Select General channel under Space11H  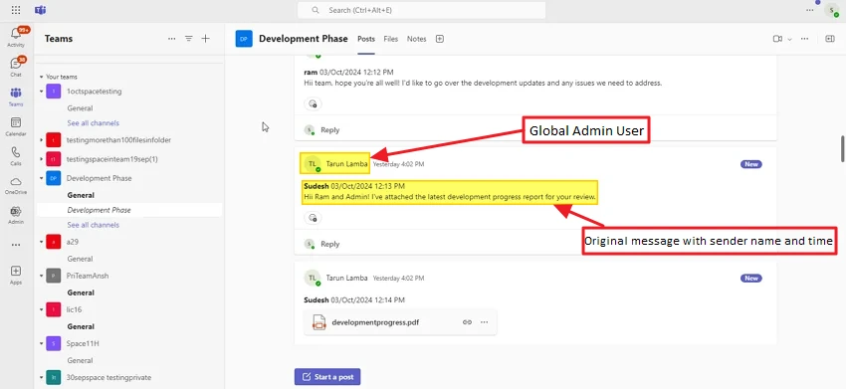pos(80,360)
